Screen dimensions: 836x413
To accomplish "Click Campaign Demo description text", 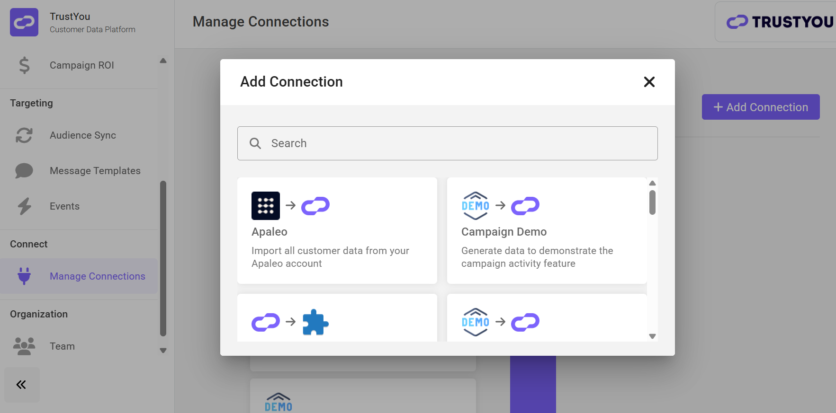I will tap(537, 257).
